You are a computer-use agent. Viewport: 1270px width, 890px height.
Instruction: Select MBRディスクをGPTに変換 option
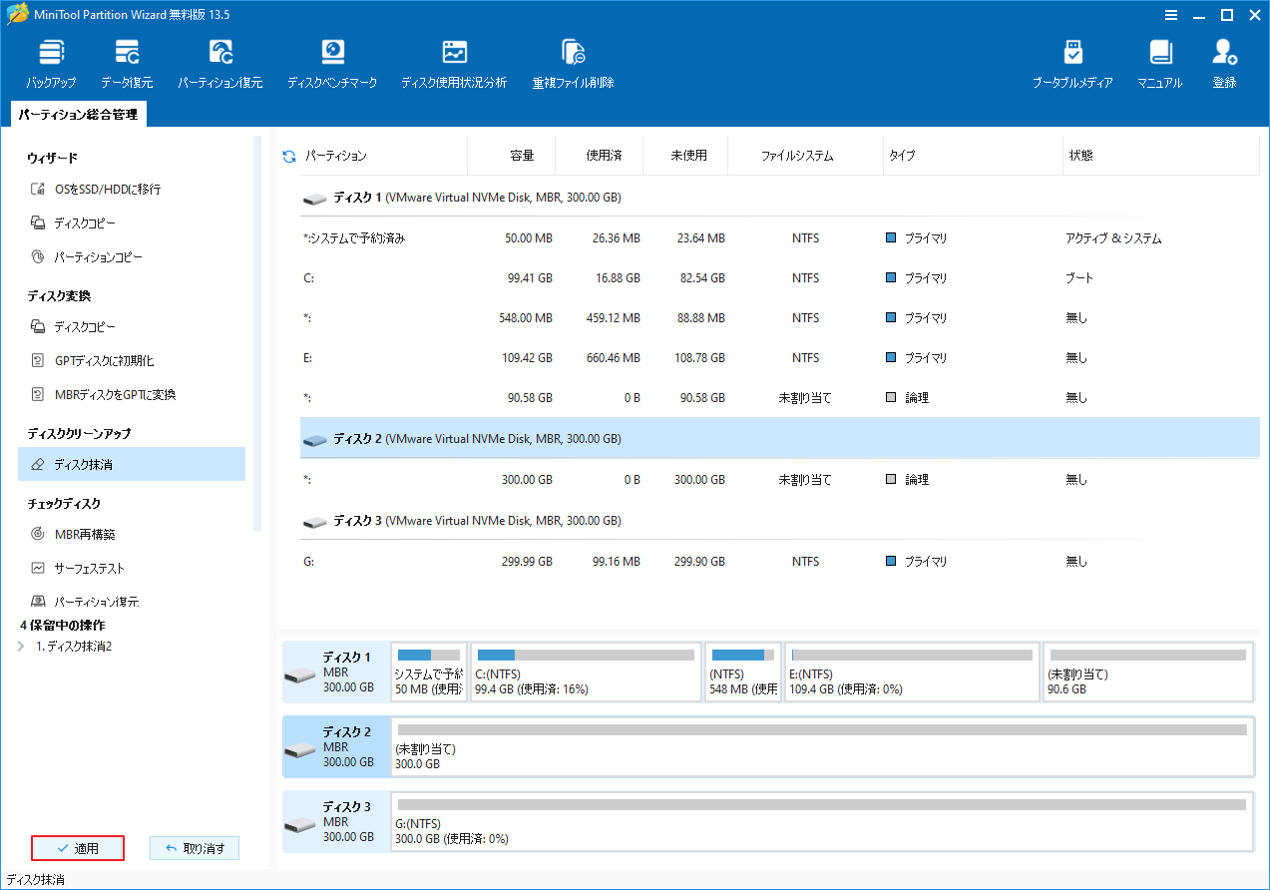[x=114, y=395]
